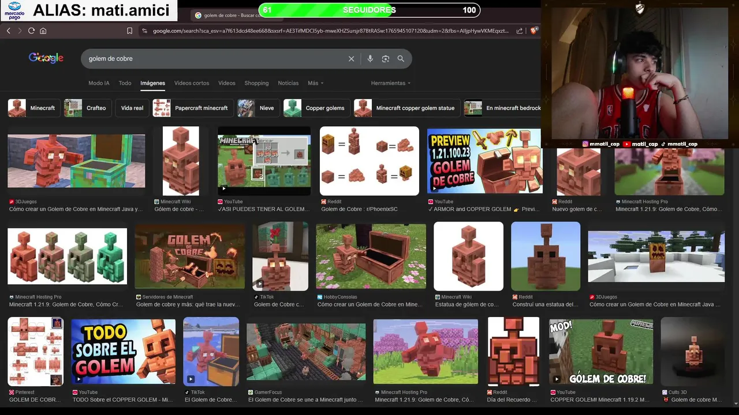Switch to the Modo IA tab

(99, 83)
